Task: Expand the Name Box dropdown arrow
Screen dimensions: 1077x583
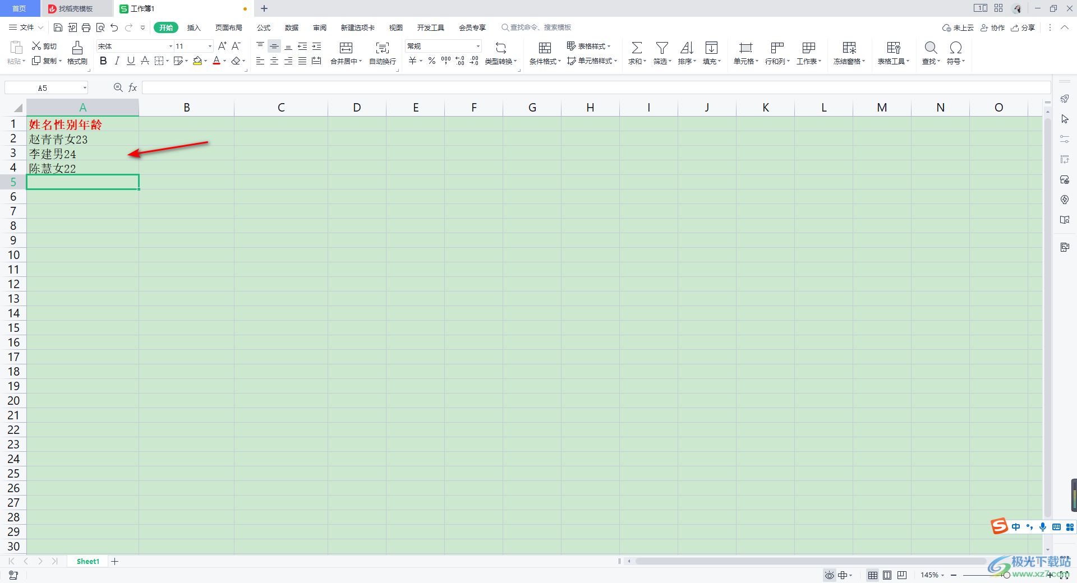Action: click(85, 87)
